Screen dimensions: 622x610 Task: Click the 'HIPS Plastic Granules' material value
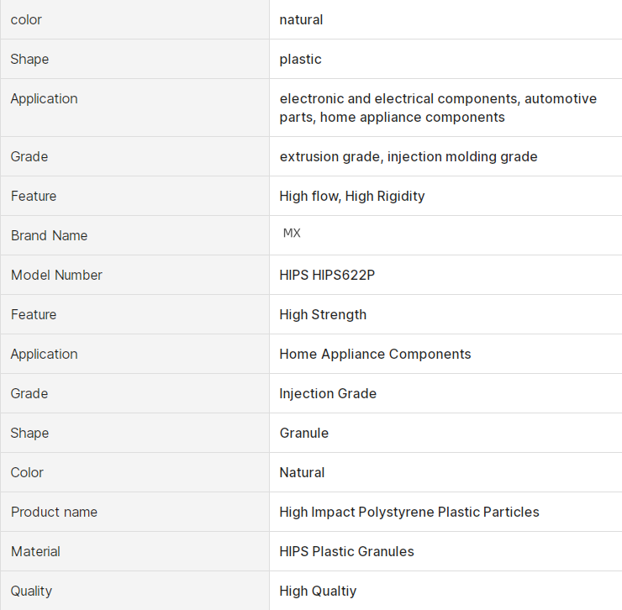[x=346, y=551]
